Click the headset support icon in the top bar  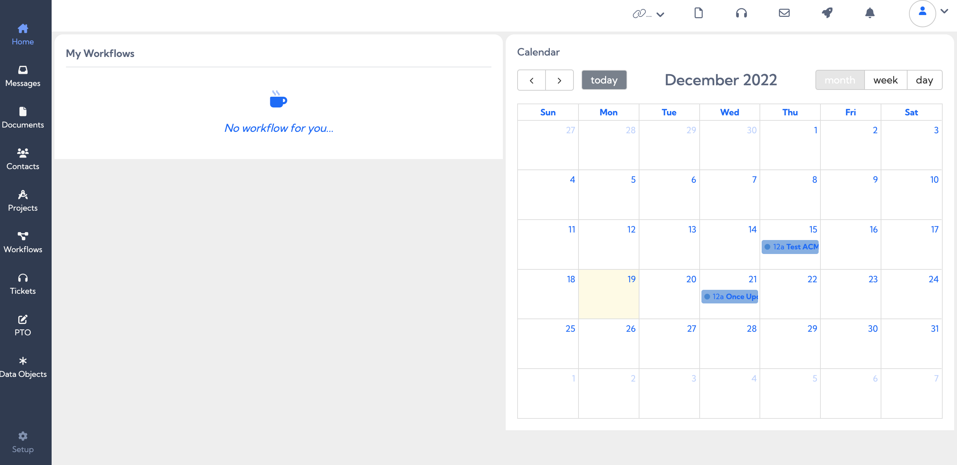coord(741,13)
